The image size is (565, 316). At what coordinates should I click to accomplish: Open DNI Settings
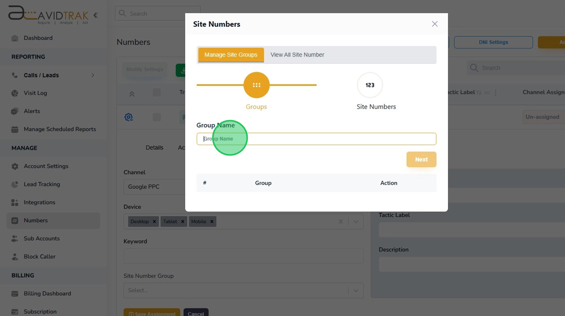pyautogui.click(x=493, y=42)
